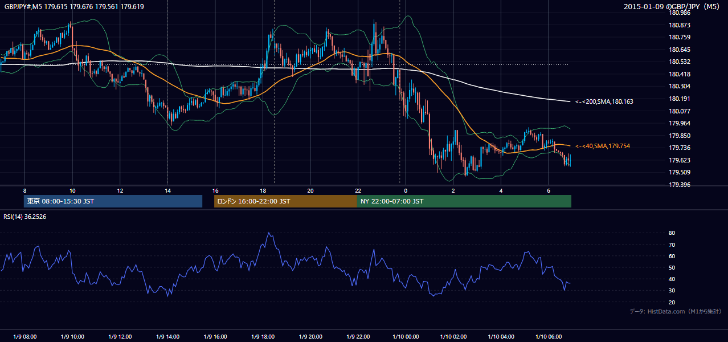Click the Tokyo session bar 東京 08:00-15:30 JST
This screenshot has height=342, width=728.
coord(113,201)
